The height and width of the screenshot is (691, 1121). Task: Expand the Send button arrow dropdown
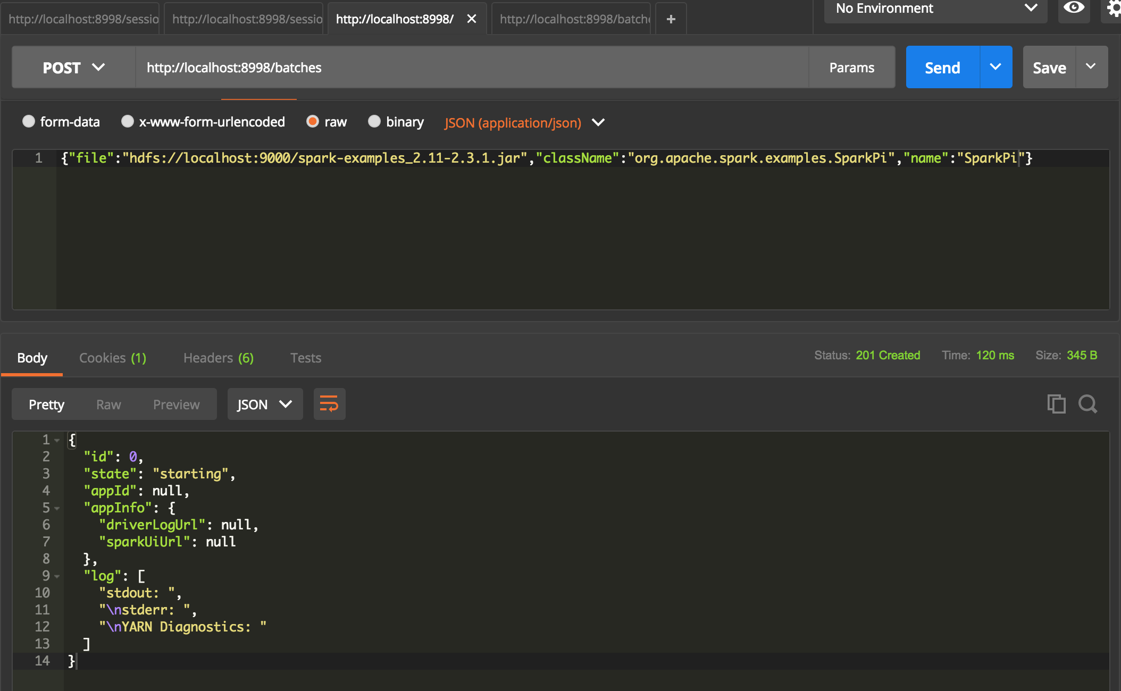[995, 67]
